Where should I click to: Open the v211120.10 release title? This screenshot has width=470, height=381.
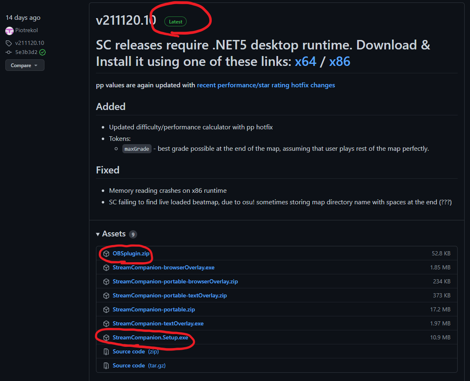tap(126, 20)
